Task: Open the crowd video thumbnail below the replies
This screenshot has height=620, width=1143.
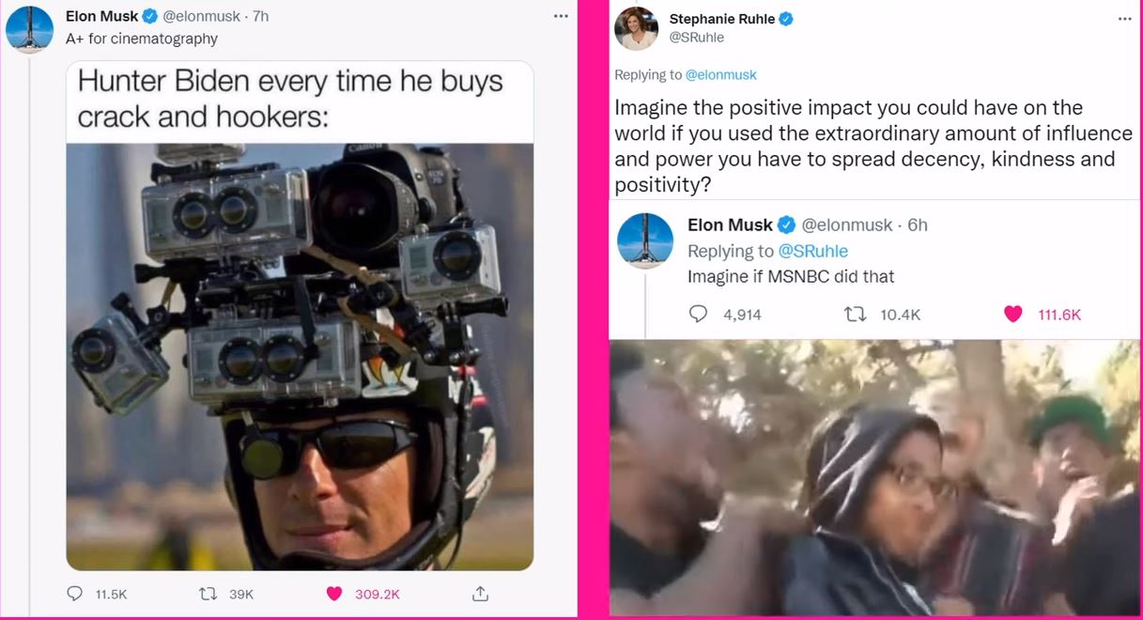Action: tap(873, 477)
